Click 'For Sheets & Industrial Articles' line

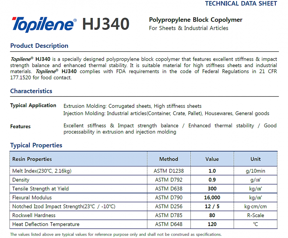point(189,28)
